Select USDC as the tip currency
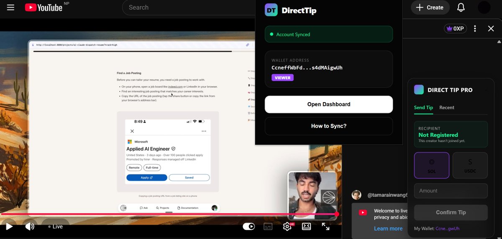Screen dimensions: 502x239 click(x=470, y=166)
